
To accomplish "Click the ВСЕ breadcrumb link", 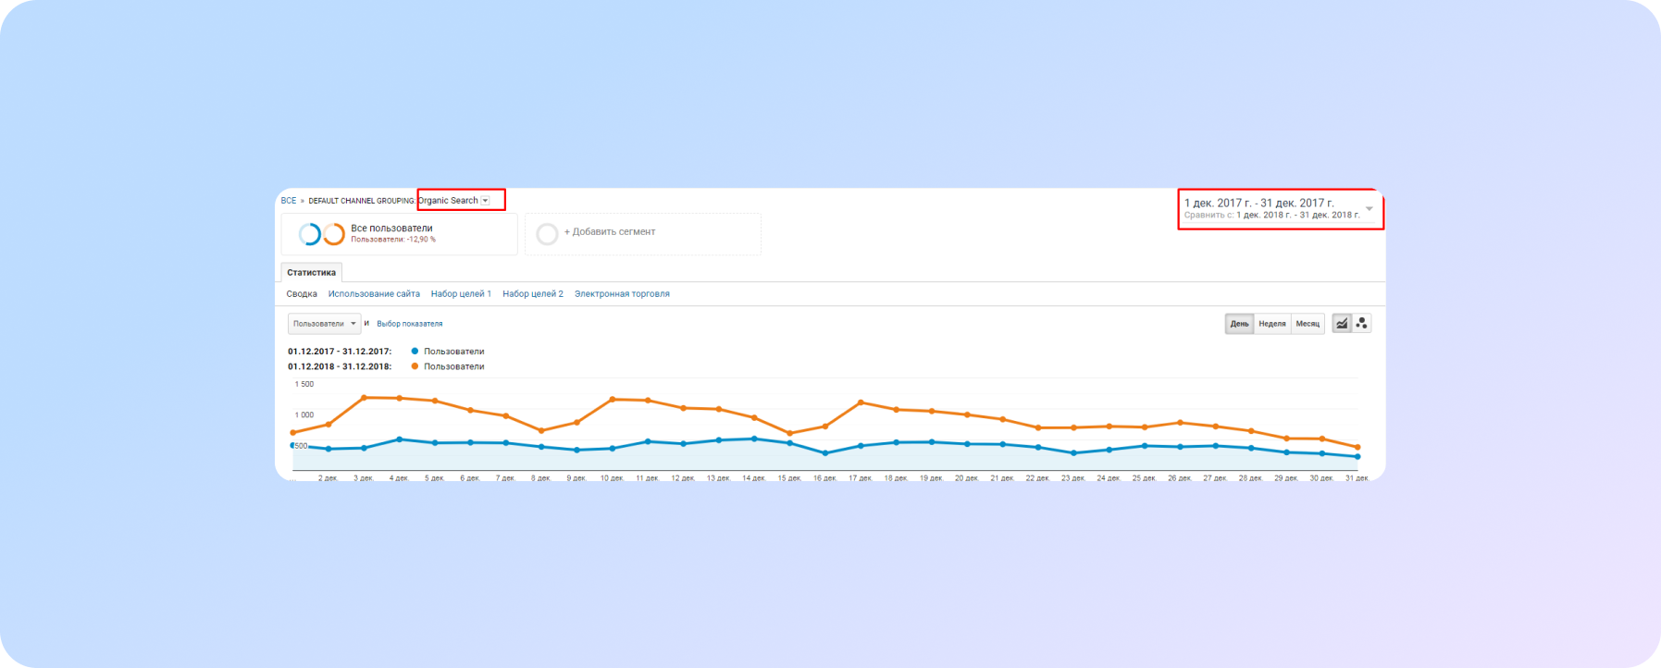I will tap(289, 201).
